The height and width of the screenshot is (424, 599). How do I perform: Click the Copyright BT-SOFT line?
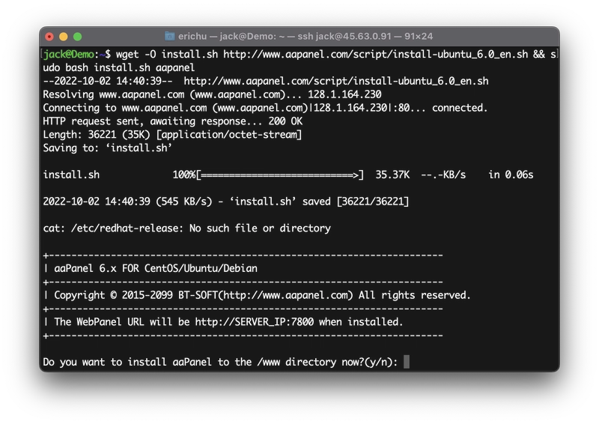click(x=262, y=295)
